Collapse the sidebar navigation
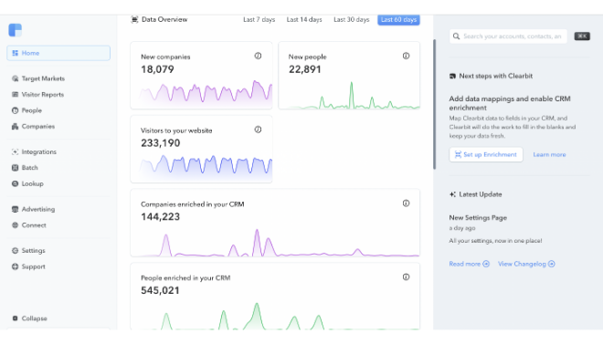The height and width of the screenshot is (344, 603). click(29, 318)
